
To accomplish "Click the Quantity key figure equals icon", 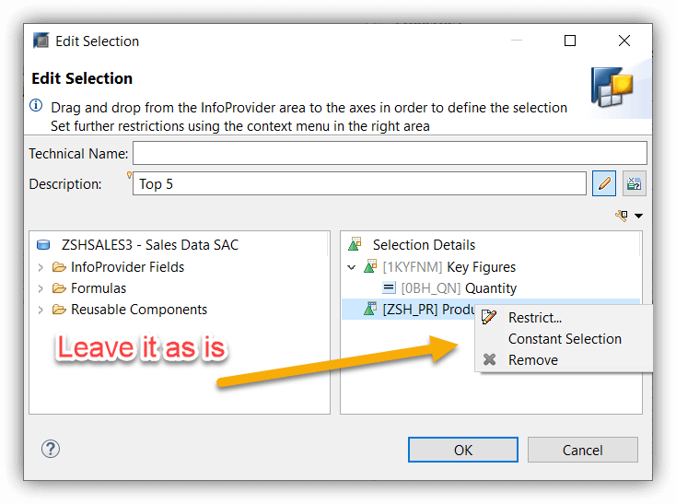I will pos(389,287).
